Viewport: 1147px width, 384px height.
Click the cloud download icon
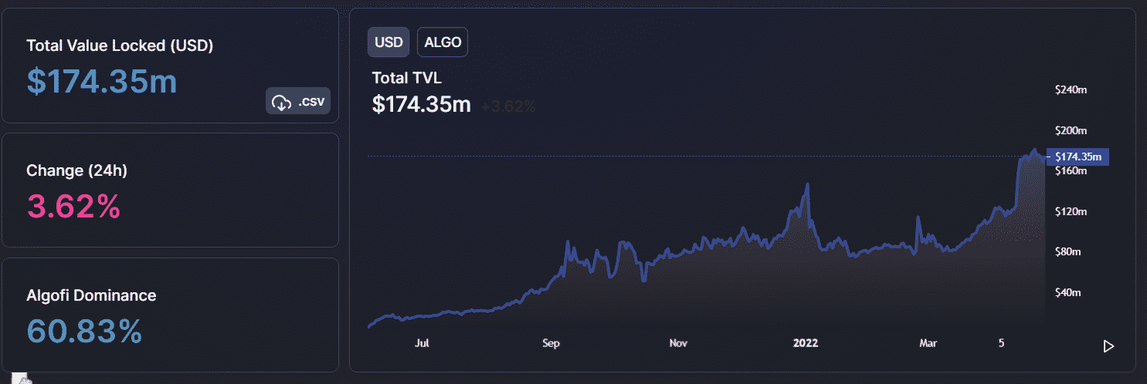(281, 102)
